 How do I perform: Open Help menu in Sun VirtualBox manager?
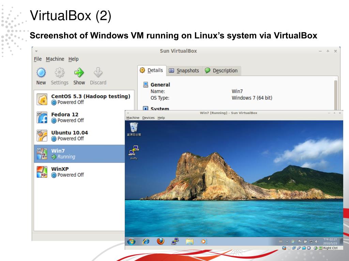point(74,59)
